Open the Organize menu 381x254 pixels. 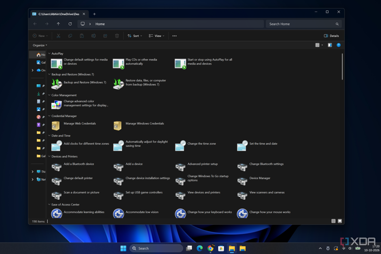[x=40, y=45]
